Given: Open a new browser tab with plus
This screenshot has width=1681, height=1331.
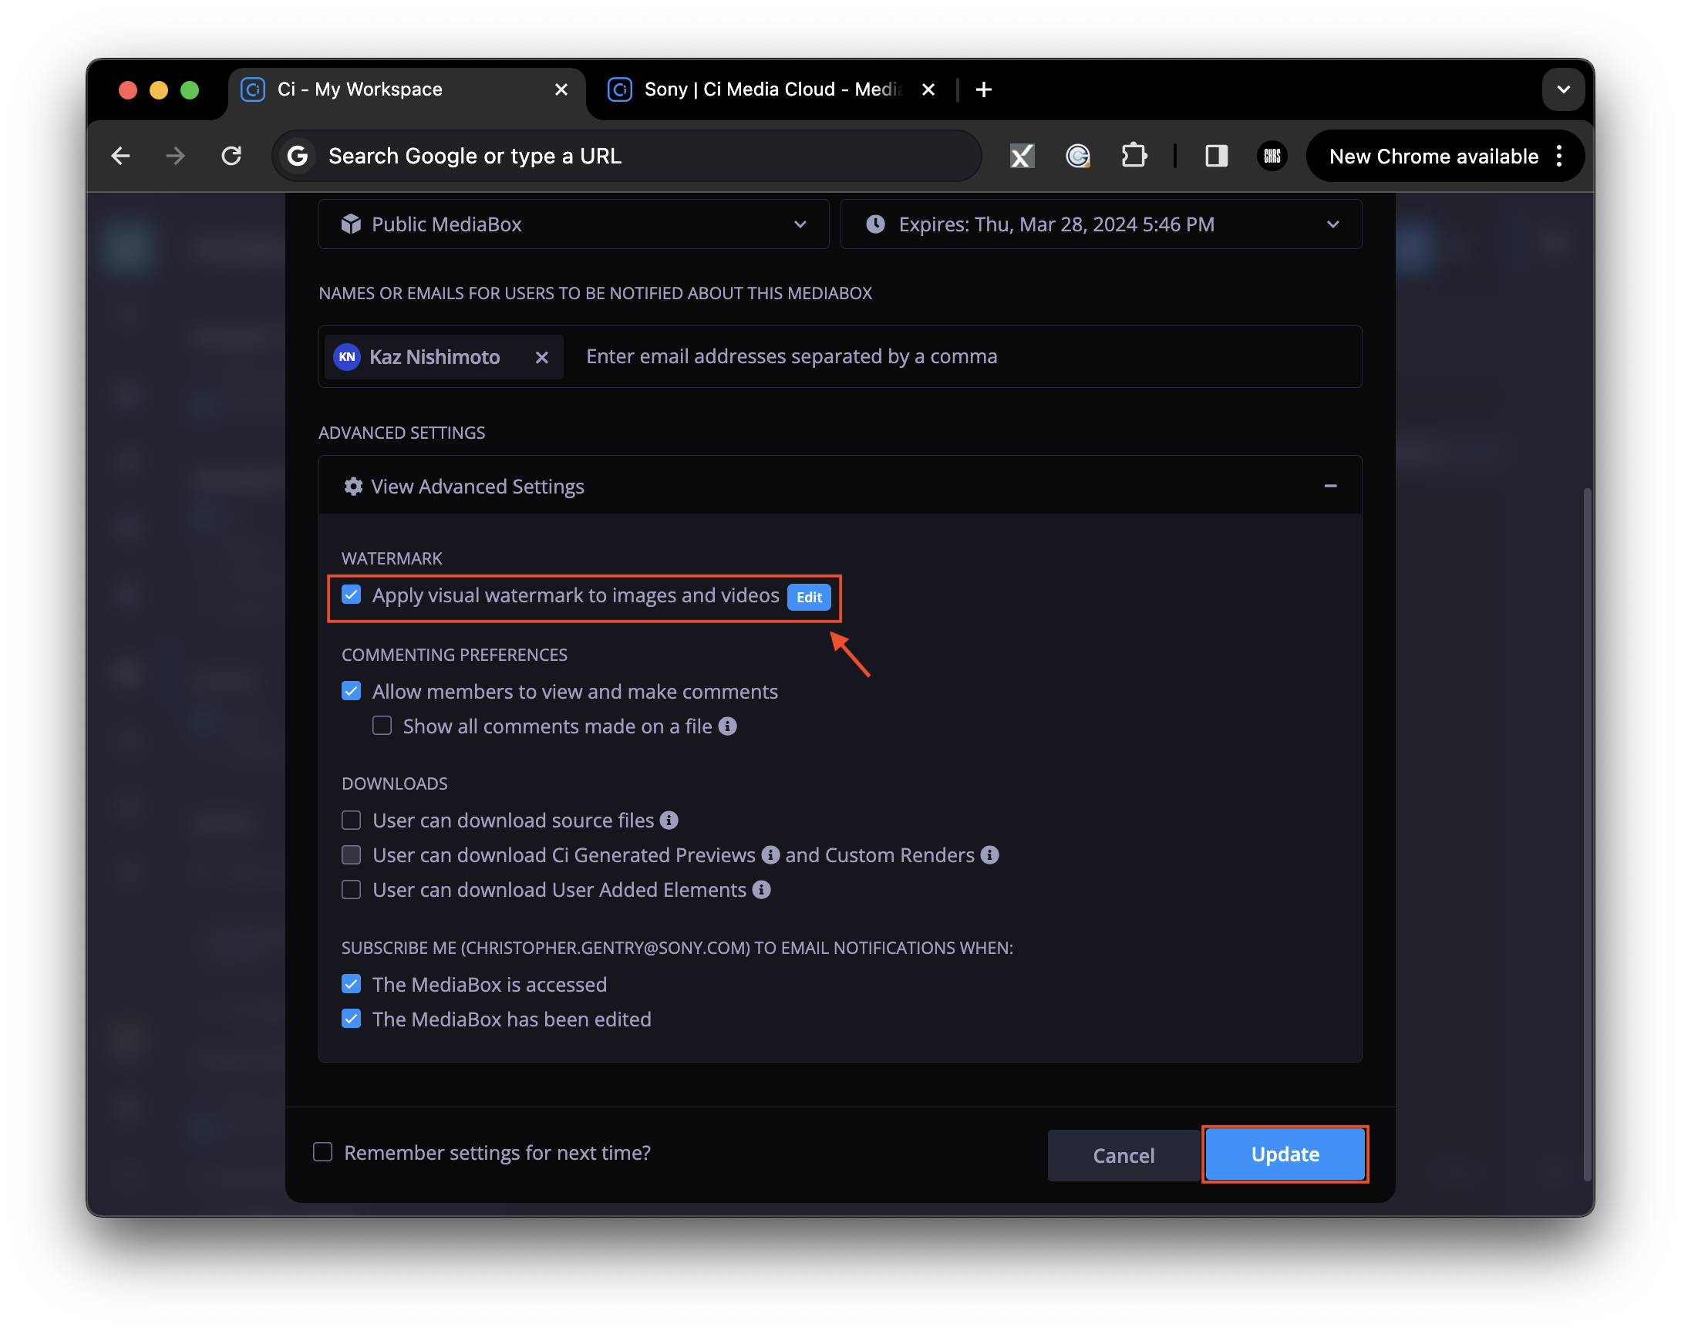Looking at the screenshot, I should click(x=983, y=89).
